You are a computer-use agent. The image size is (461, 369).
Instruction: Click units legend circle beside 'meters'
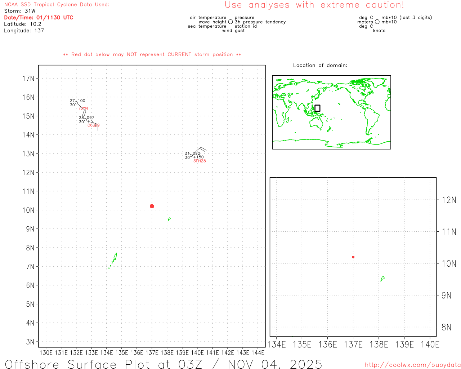coord(377,22)
